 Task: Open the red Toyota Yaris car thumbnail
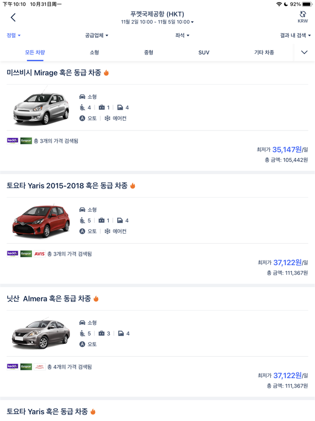(41, 221)
